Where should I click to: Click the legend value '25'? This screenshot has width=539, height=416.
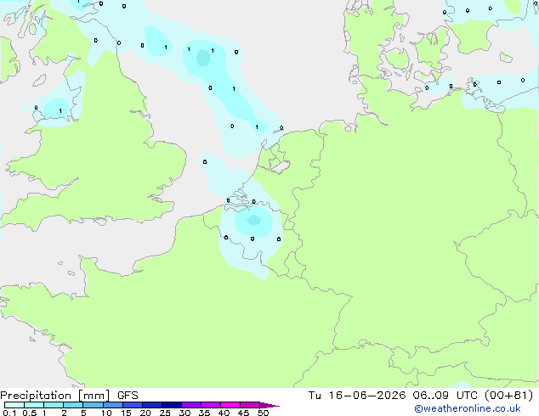coord(165,413)
